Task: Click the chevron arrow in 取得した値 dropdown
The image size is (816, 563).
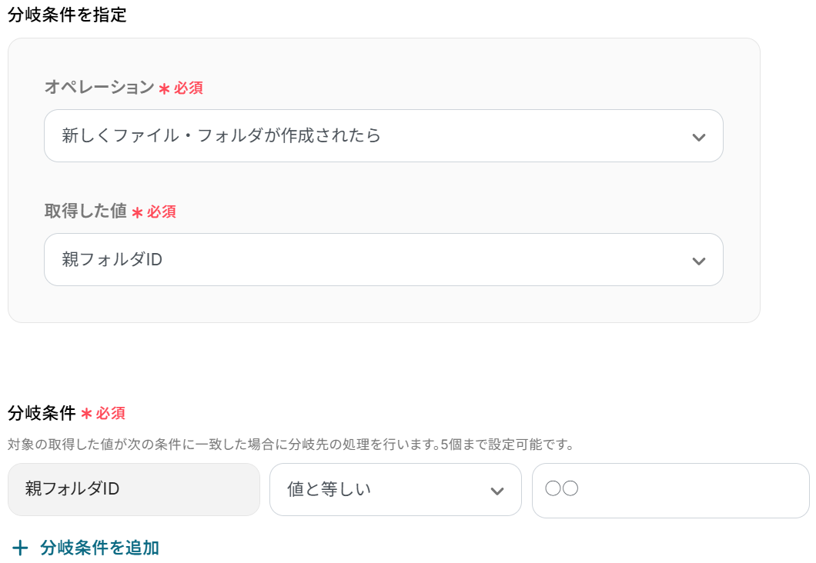Action: 698,261
